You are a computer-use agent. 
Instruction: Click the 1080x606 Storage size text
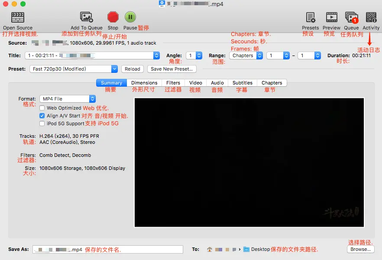(82, 168)
